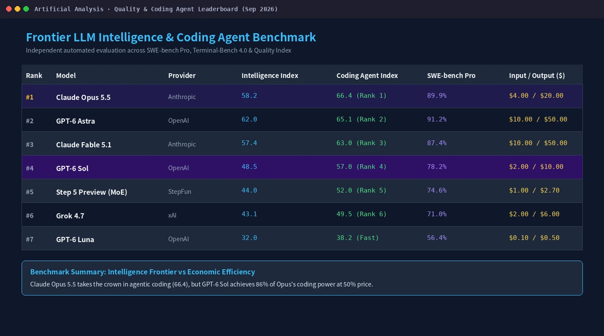Click the 'Input / Output ($)' column header
Screen dimensions: 604x336
(x=537, y=75)
